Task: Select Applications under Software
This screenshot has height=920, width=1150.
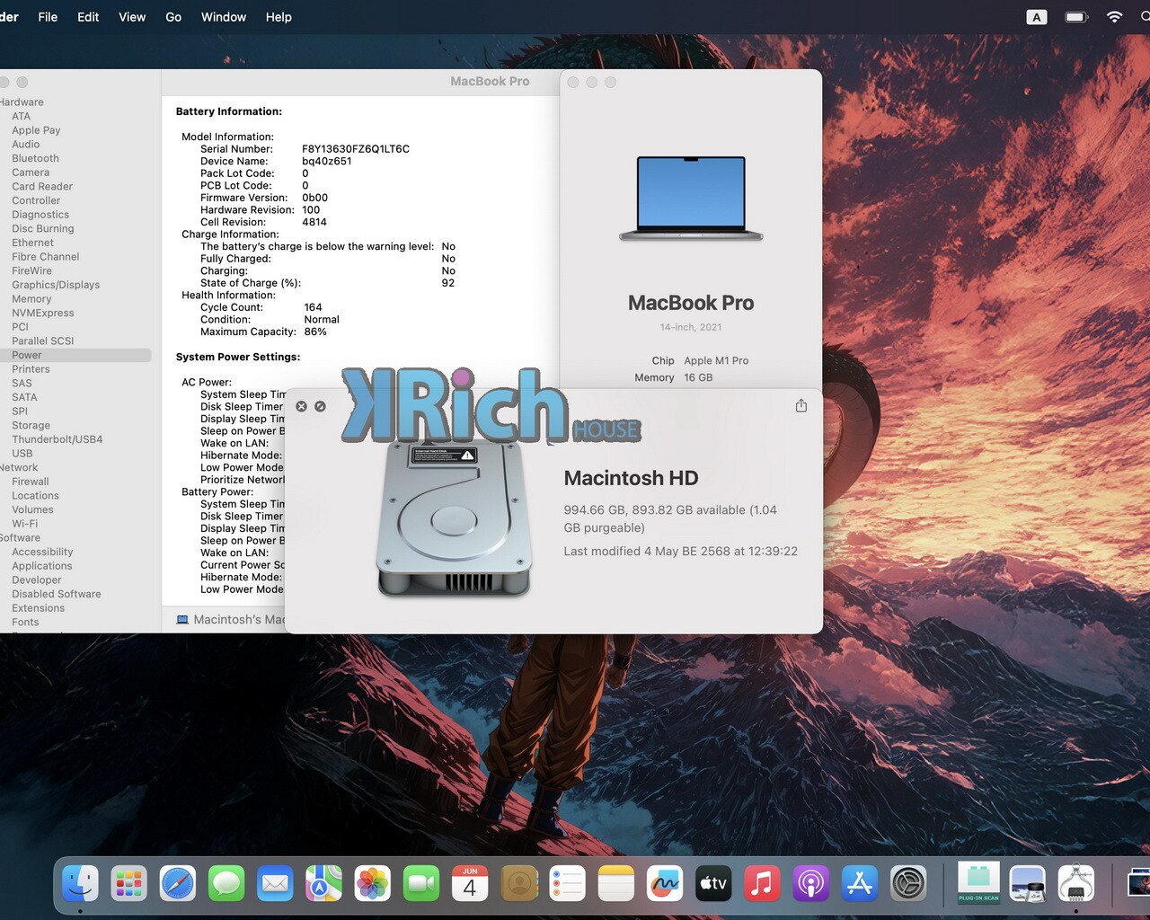Action: [42, 565]
